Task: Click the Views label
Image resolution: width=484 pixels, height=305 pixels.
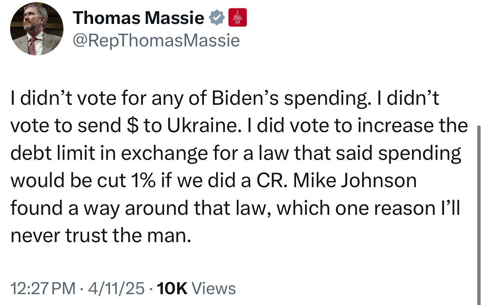Action: [213, 289]
